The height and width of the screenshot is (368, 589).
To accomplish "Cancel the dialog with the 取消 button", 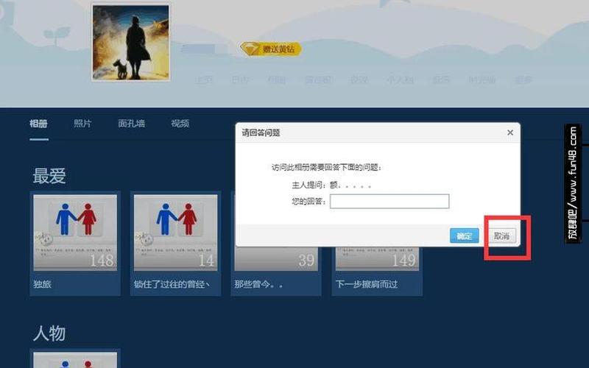I will click(x=502, y=236).
